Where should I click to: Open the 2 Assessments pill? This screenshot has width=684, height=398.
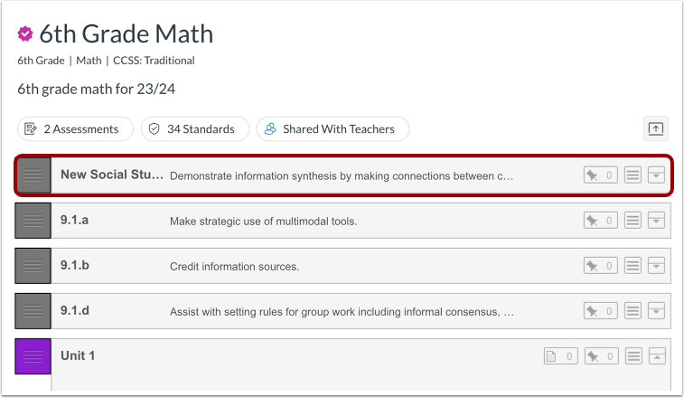coord(75,129)
